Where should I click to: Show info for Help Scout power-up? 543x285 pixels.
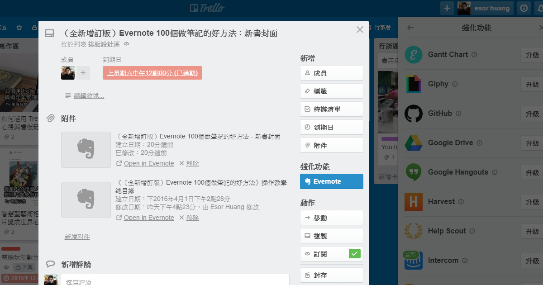coord(472,231)
